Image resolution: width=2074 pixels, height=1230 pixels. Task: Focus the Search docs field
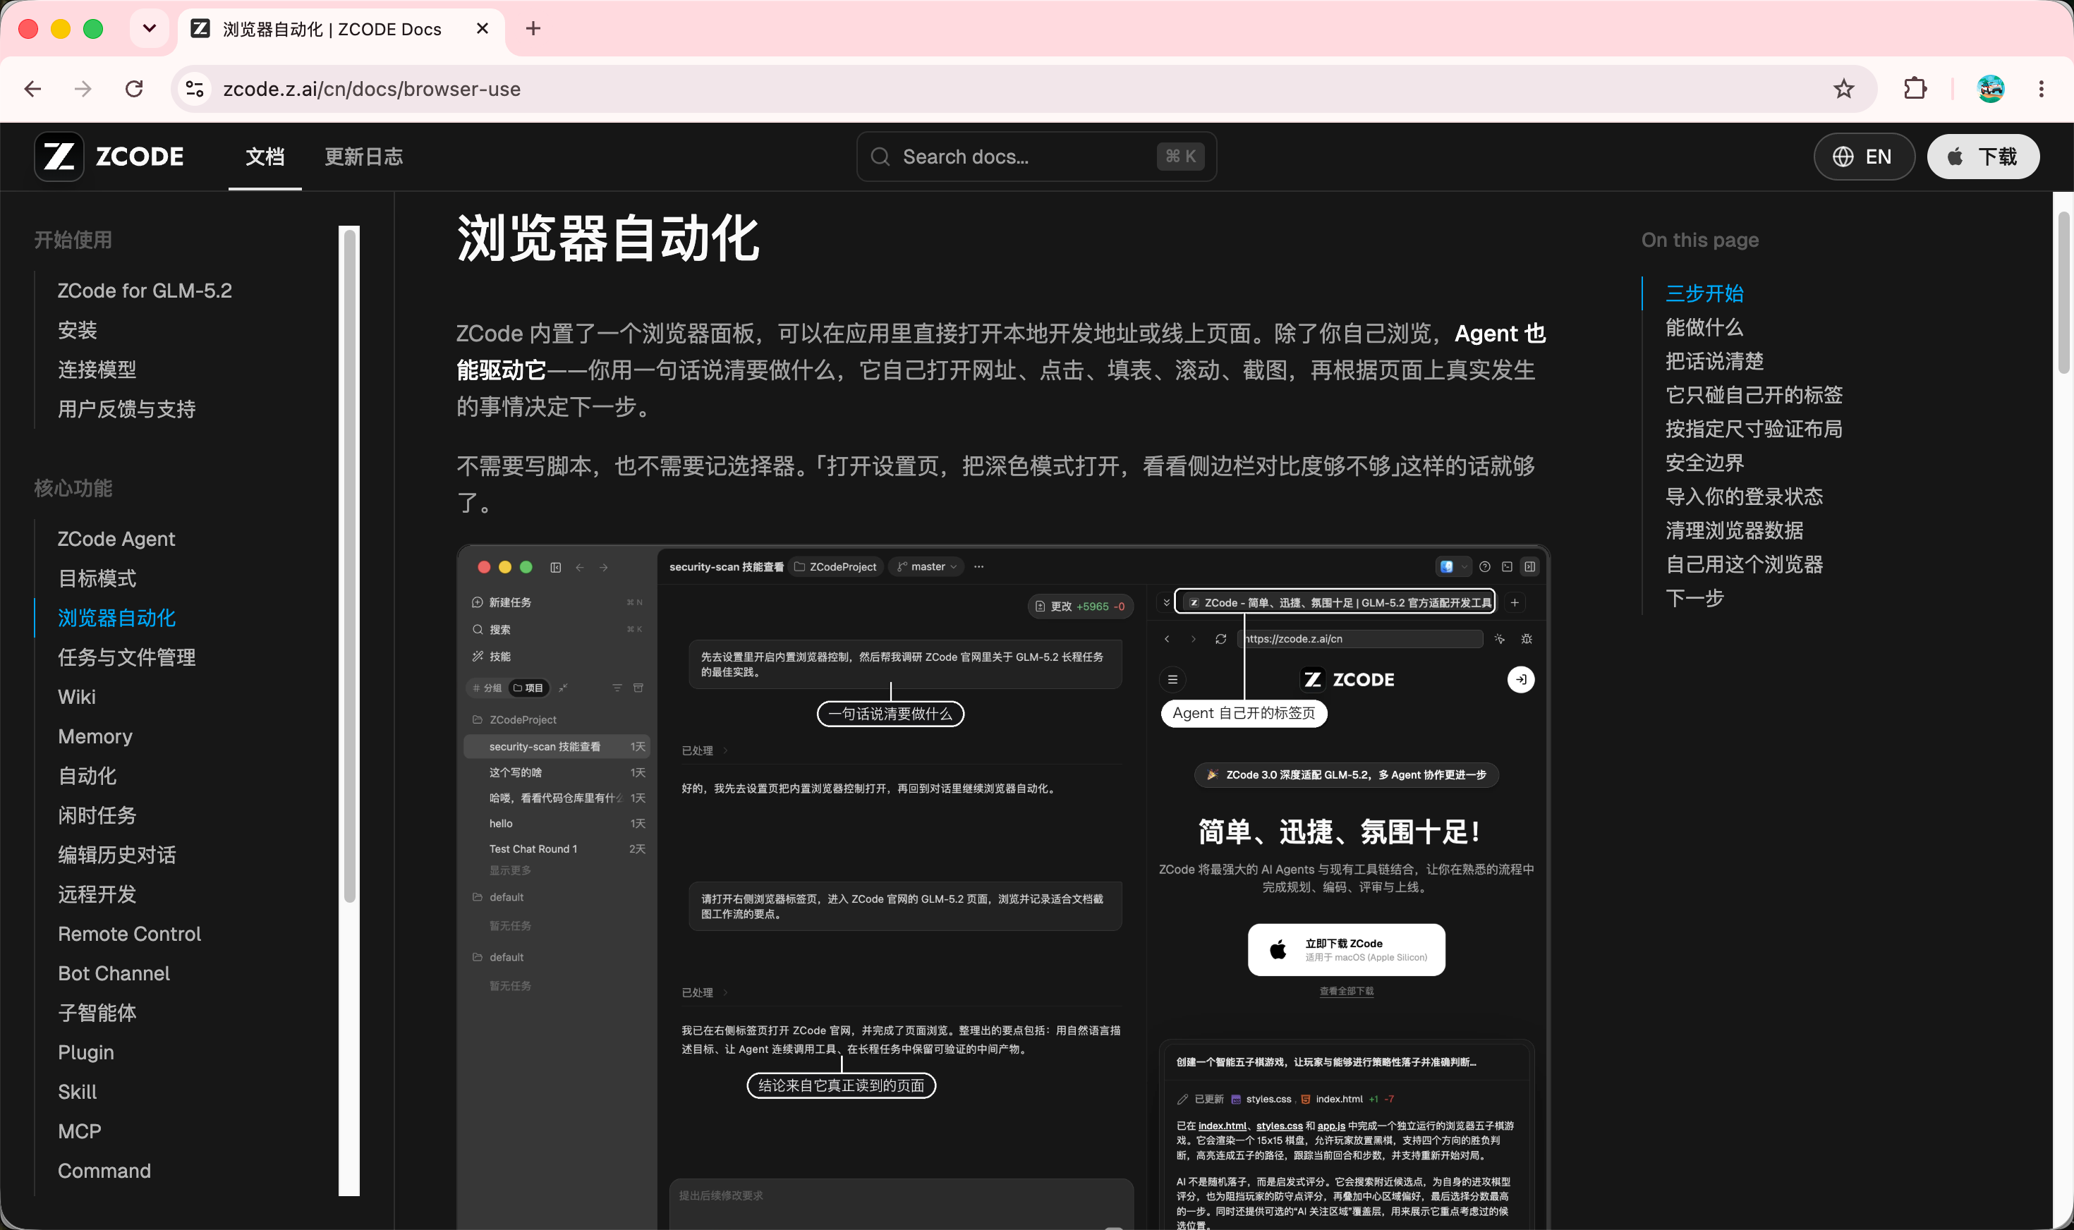pos(1036,157)
